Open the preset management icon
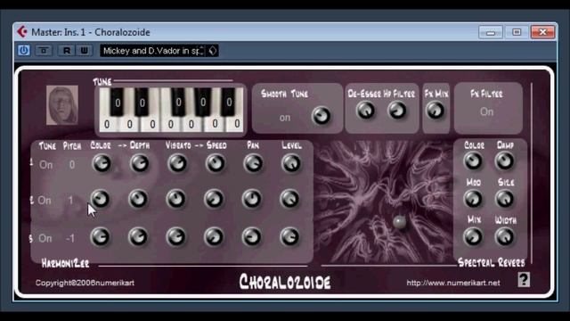Screen dimensions: 570x321 pos(213,51)
